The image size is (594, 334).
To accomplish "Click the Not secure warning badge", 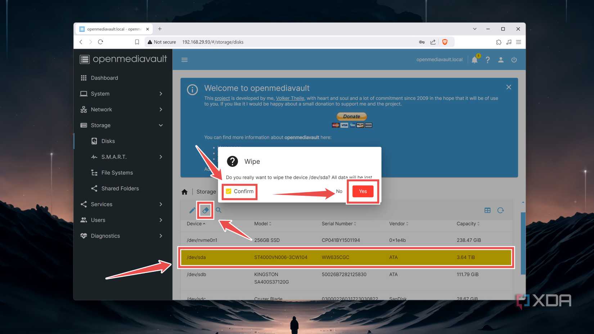I will [x=162, y=42].
